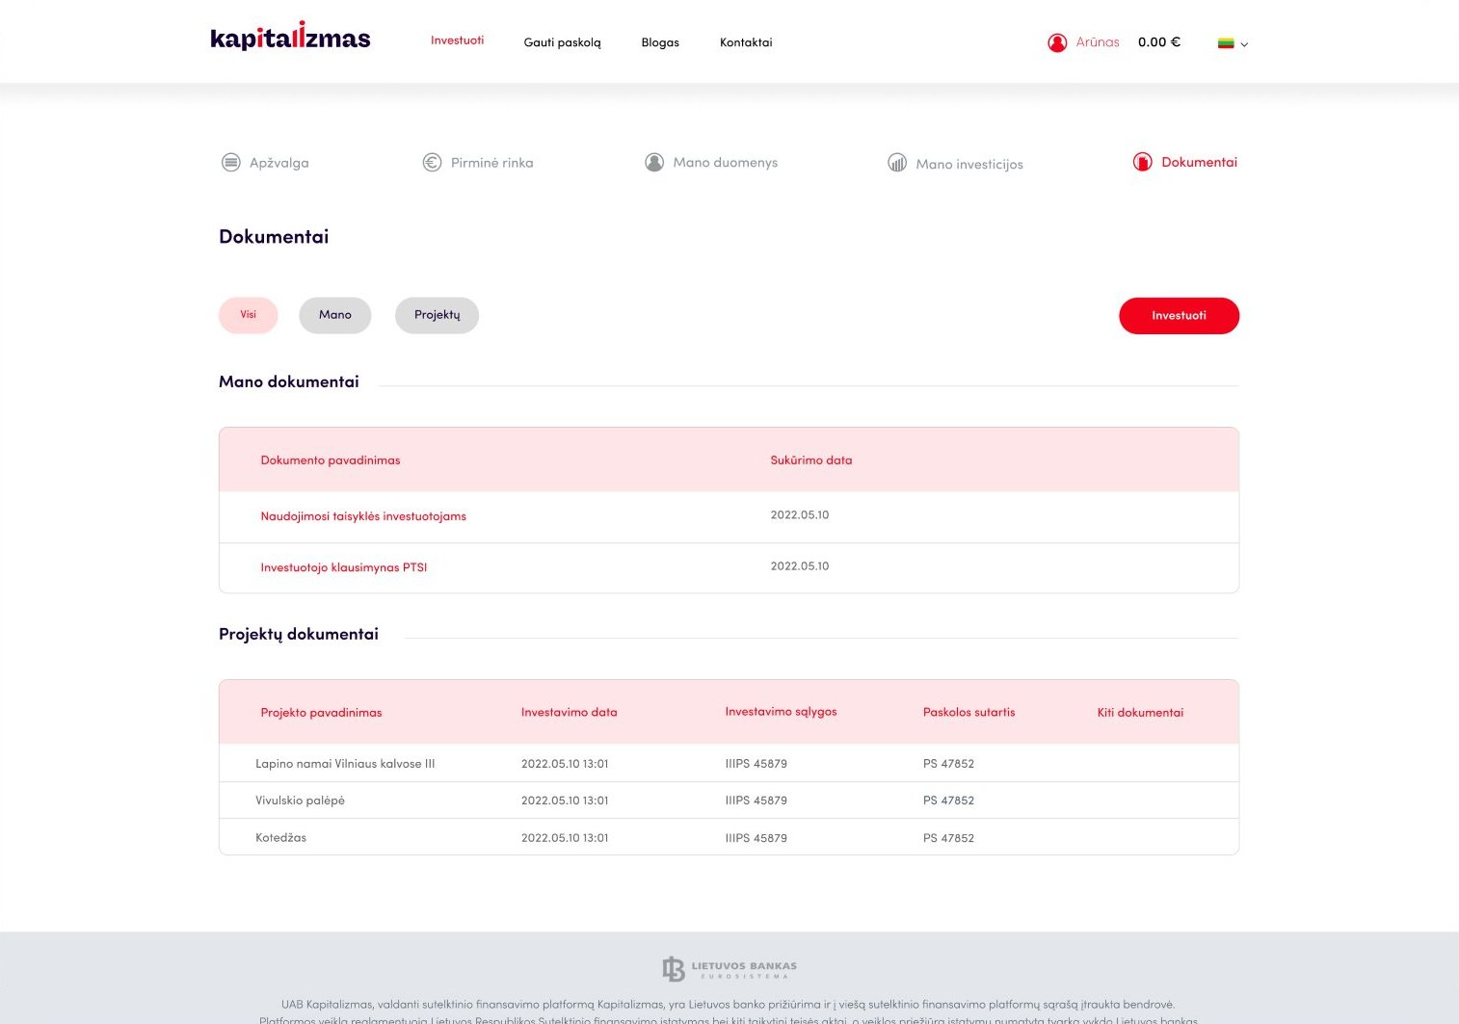Image resolution: width=1459 pixels, height=1024 pixels.
Task: Click the Mano investicijos chart icon
Action: pyautogui.click(x=897, y=163)
